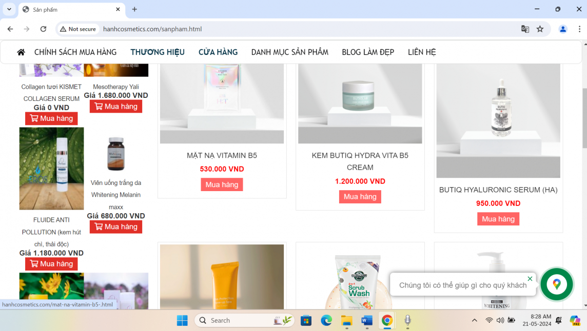Launch Microsoft Word from the taskbar
Viewport: 587px width, 331px height.
366,320
